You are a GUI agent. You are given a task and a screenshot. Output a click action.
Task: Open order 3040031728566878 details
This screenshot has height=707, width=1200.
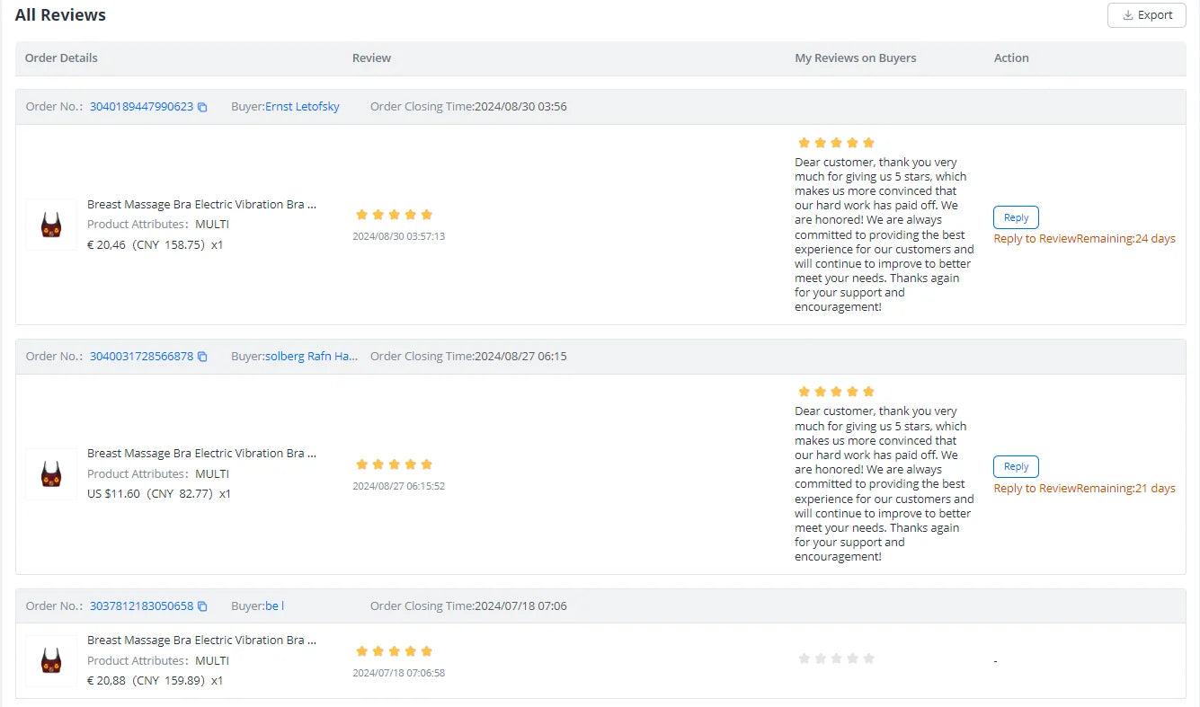(141, 357)
